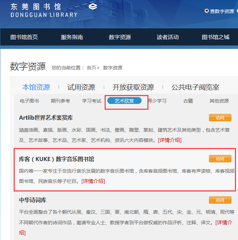
Task: Select the 古籍 category
Action: pyautogui.click(x=188, y=101)
